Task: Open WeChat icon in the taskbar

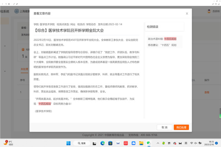Action: tap(149, 143)
